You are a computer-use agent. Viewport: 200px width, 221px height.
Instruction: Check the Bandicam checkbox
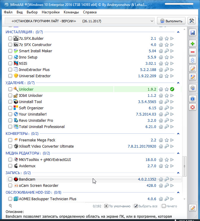(10, 179)
